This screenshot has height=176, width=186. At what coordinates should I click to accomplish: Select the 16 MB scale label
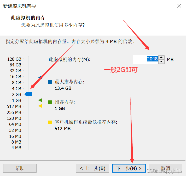15,136
